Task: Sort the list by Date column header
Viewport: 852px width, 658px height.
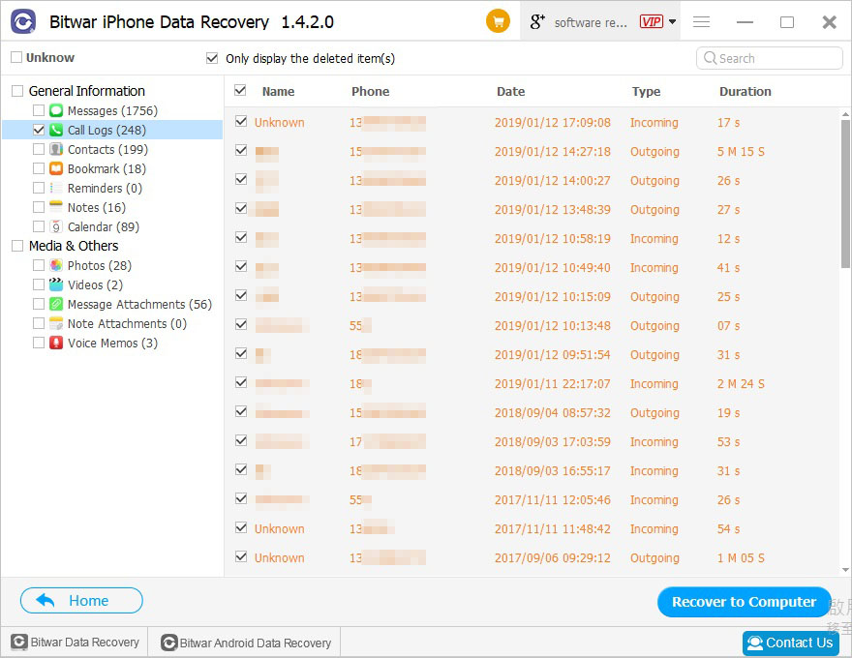Action: pyautogui.click(x=511, y=91)
